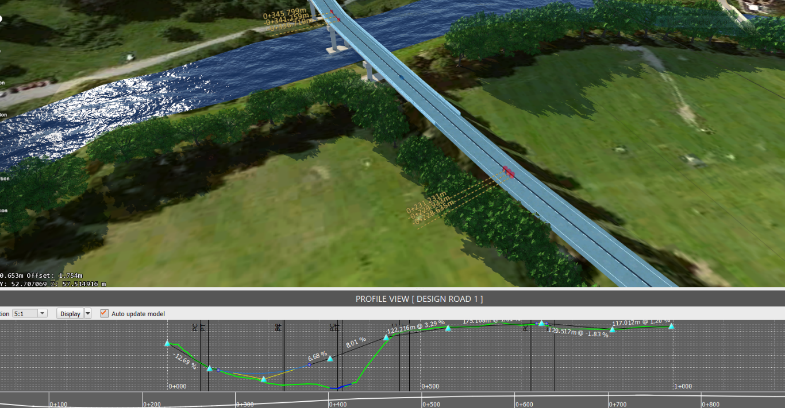Click the 8.01 % grade label
The image size is (785, 408).
[356, 343]
